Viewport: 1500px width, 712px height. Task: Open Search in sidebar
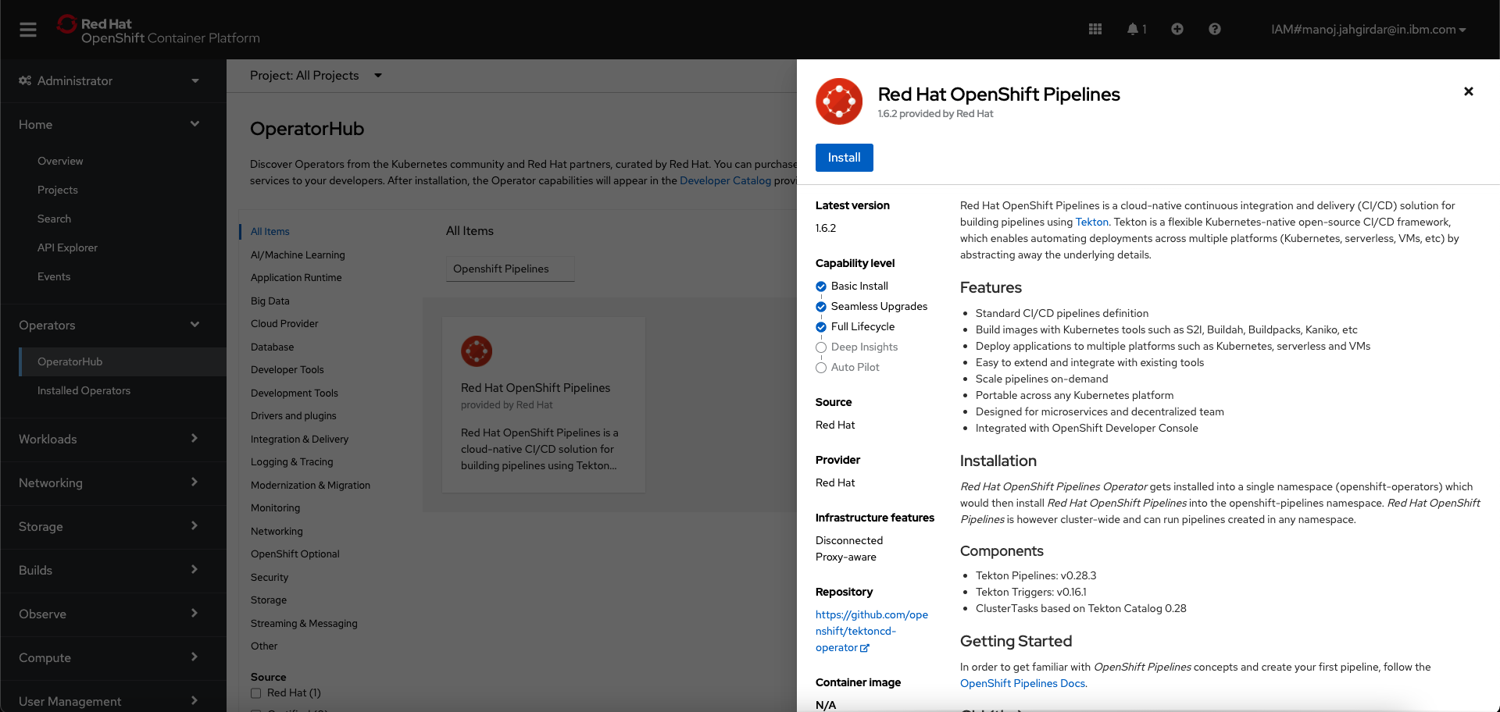pyautogui.click(x=54, y=219)
